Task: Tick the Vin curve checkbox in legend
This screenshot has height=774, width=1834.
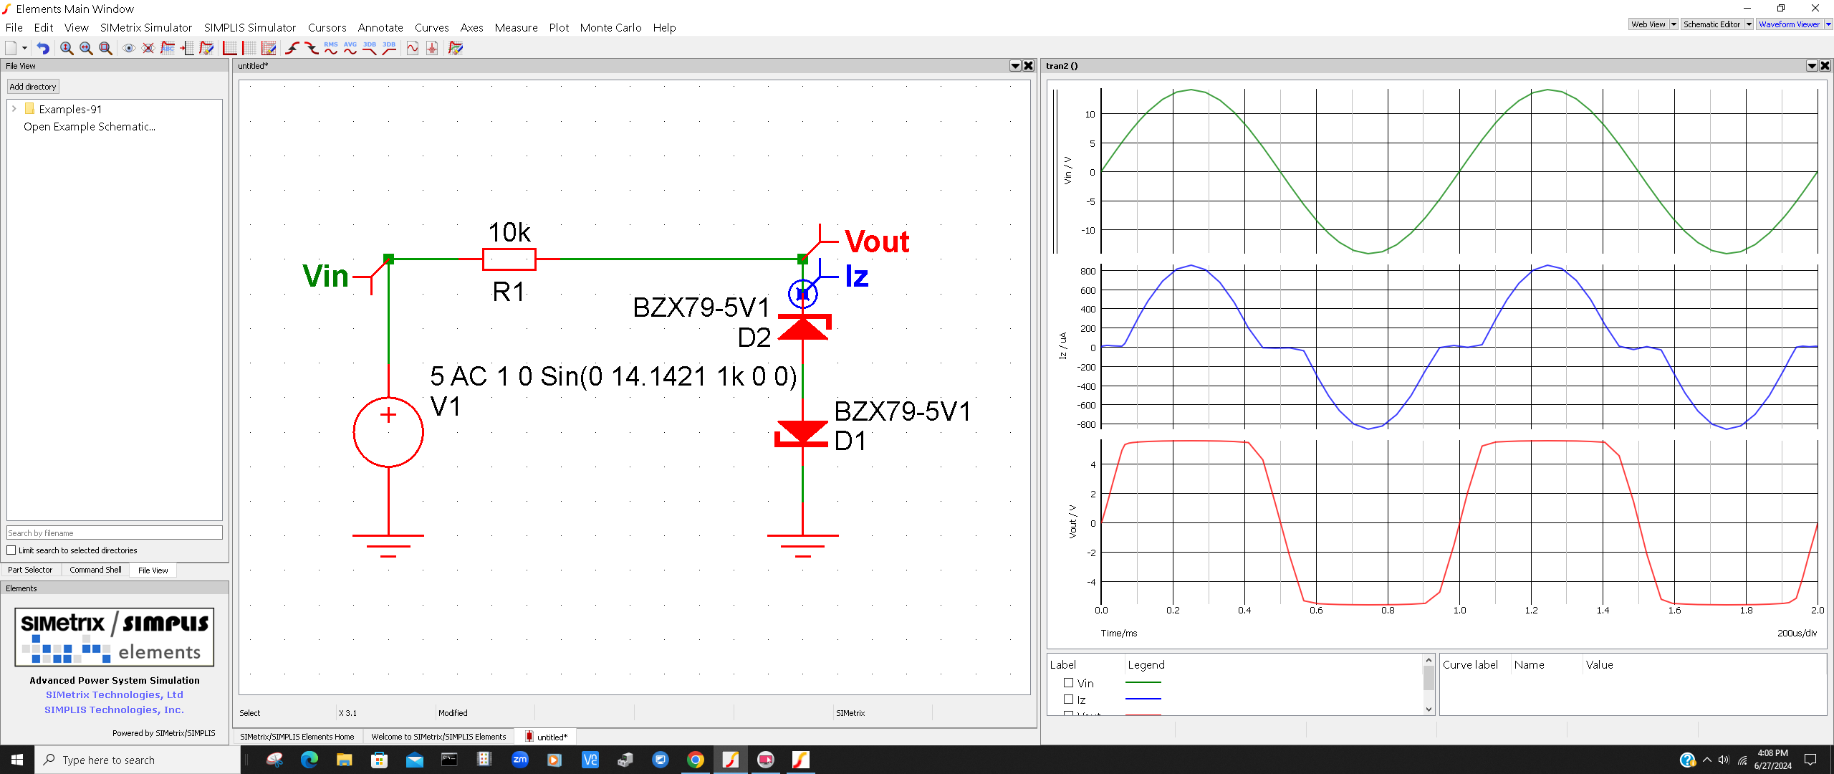Action: click(1068, 683)
